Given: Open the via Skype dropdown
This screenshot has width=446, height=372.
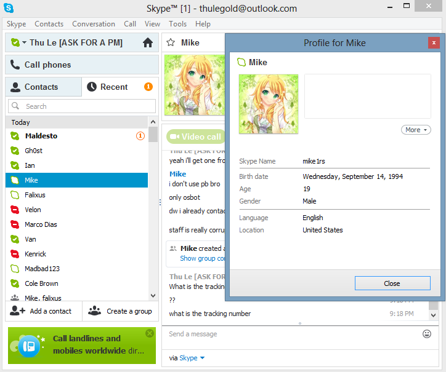Looking at the screenshot, I should 192,358.
